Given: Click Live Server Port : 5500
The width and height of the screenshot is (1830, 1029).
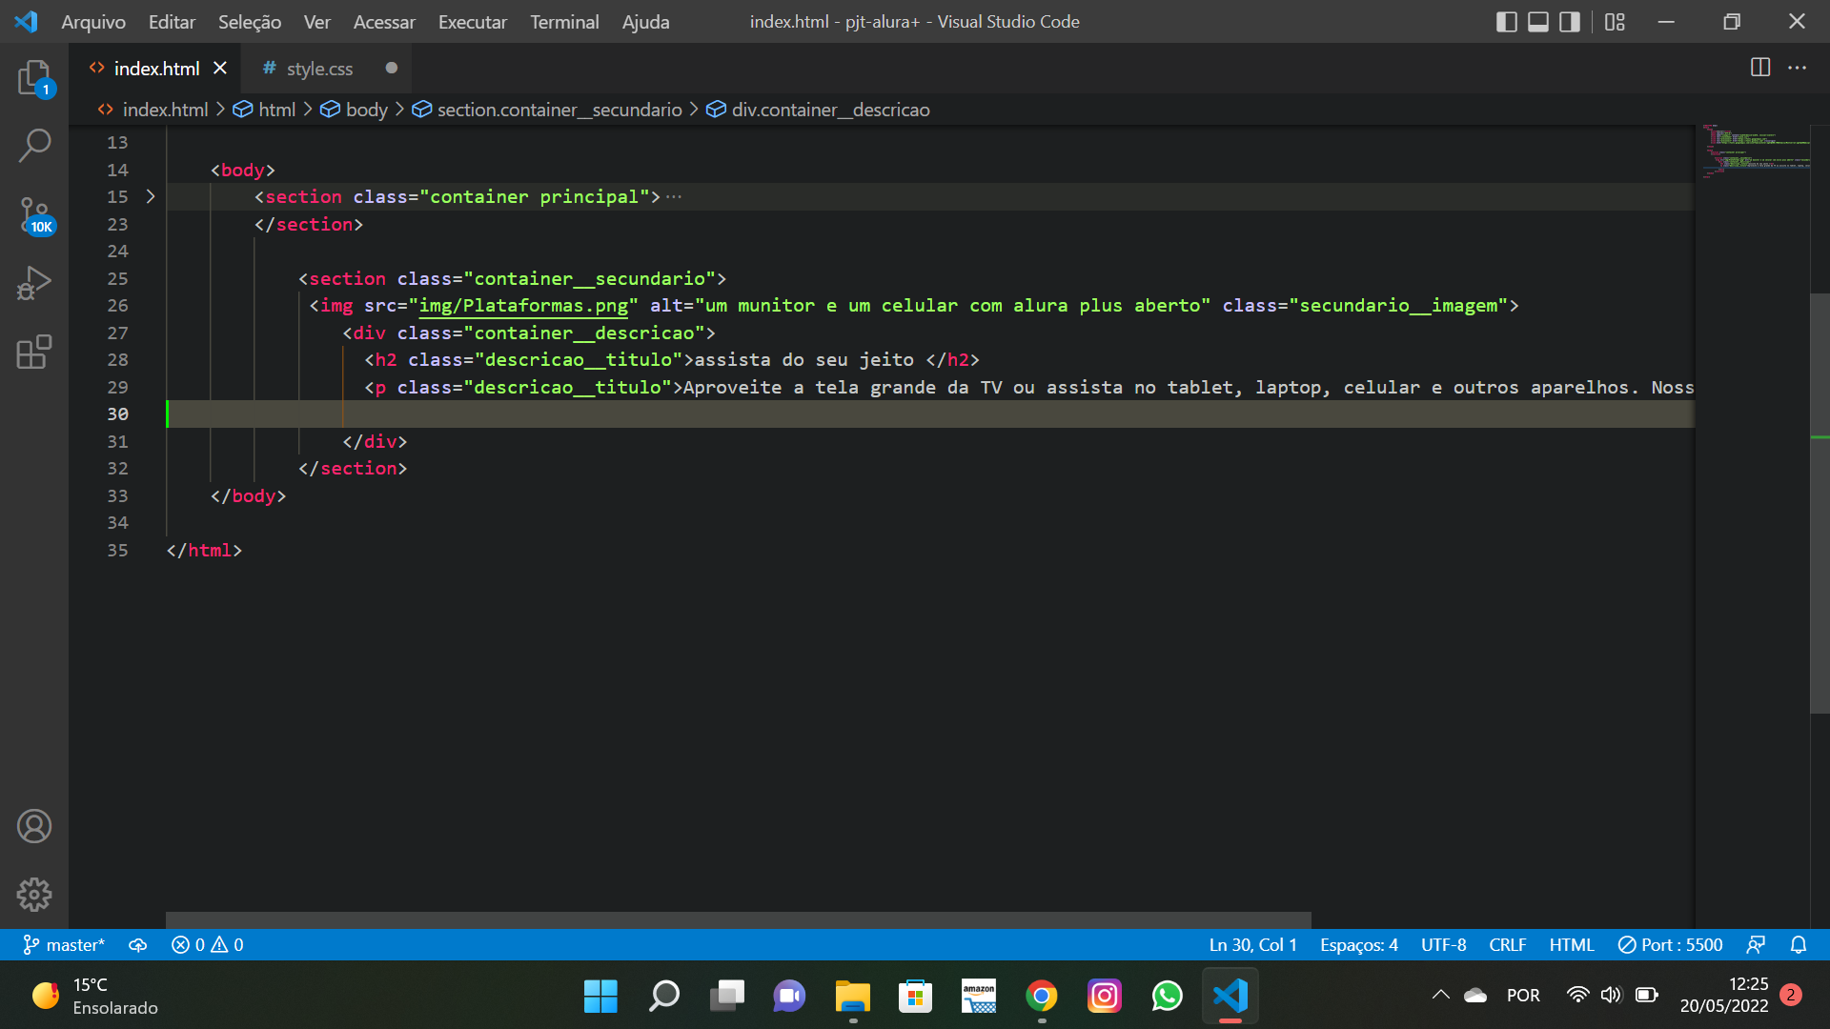Looking at the screenshot, I should point(1671,944).
